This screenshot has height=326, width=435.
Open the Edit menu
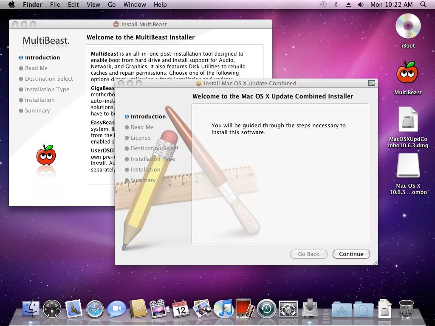click(73, 4)
